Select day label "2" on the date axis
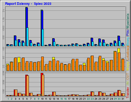 coord(12,99)
